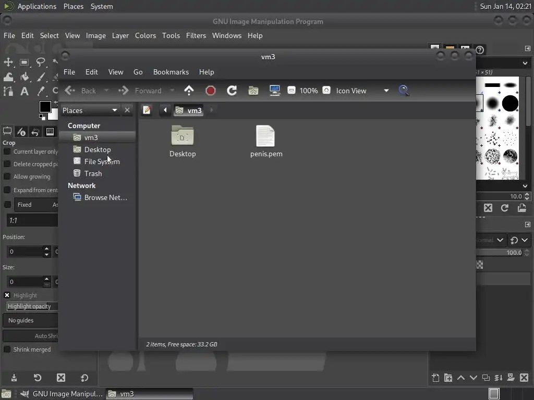Select the Warp Transform tool in GIMP
The image size is (534, 400).
(x=8, y=77)
